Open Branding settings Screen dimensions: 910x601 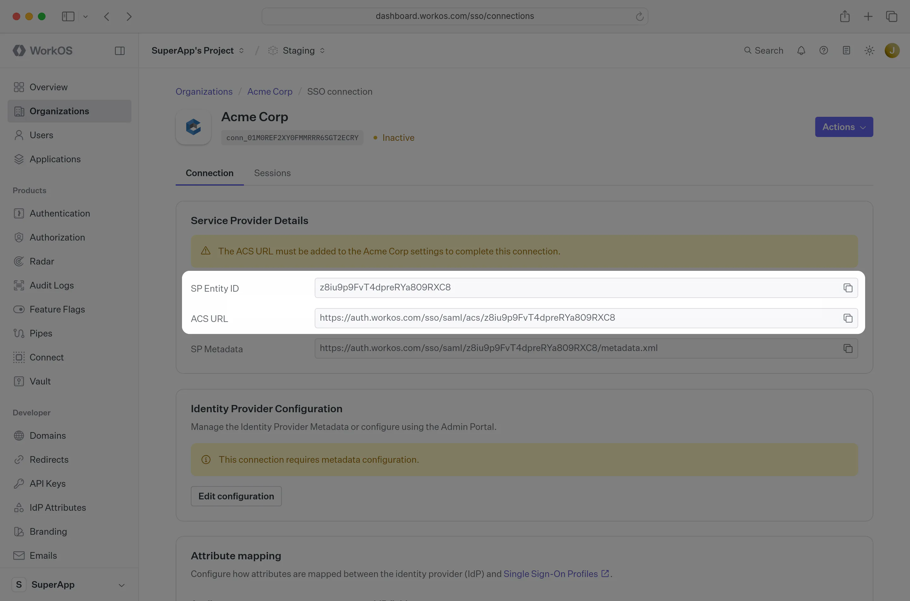[x=70, y=532]
